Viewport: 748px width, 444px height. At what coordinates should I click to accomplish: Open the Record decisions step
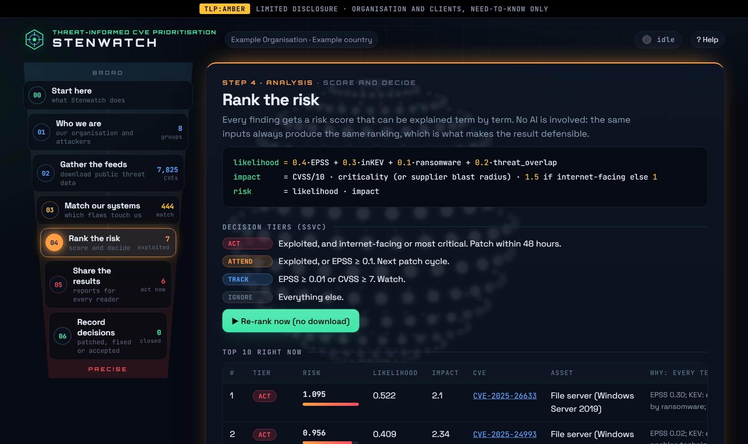(x=108, y=336)
